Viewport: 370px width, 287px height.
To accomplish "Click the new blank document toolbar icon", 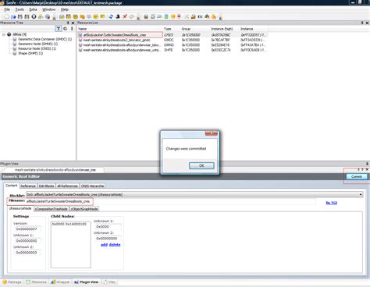I will [6, 16].
